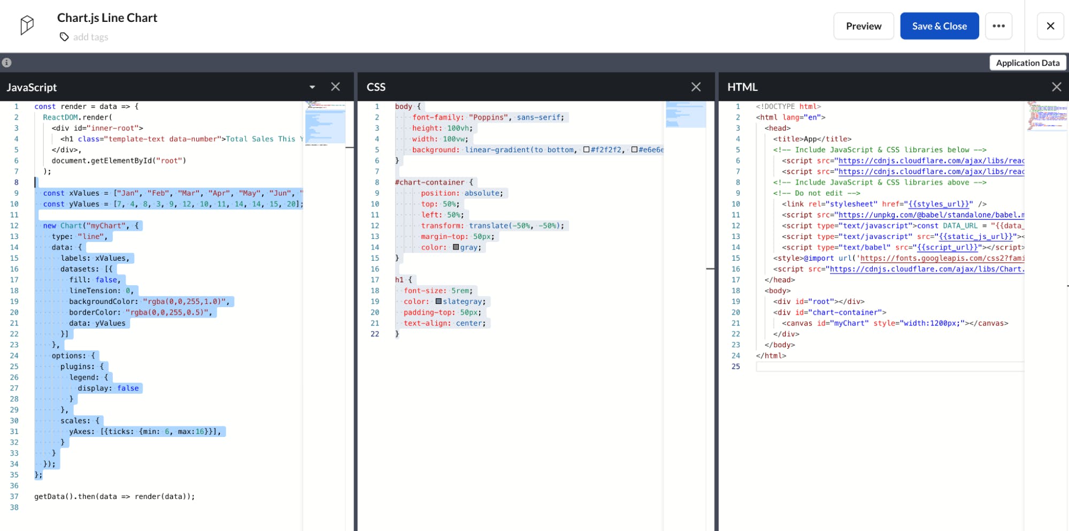Click the yAxes ticks line in JavaScript
The width and height of the screenshot is (1069, 531).
coord(145,432)
